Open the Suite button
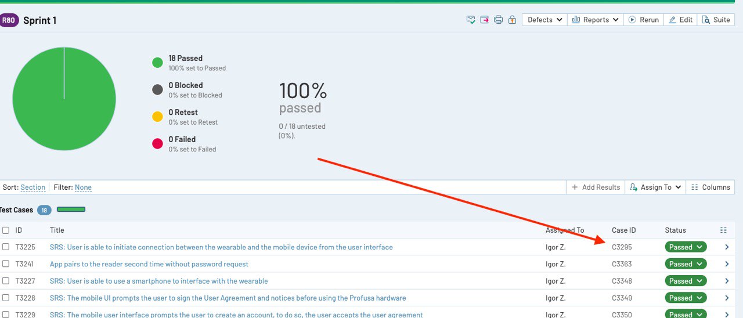 coord(716,20)
